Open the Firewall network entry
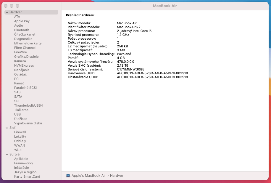 click(x=20, y=132)
